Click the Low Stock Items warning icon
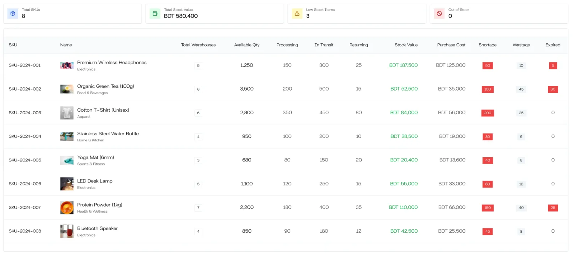 tap(297, 14)
